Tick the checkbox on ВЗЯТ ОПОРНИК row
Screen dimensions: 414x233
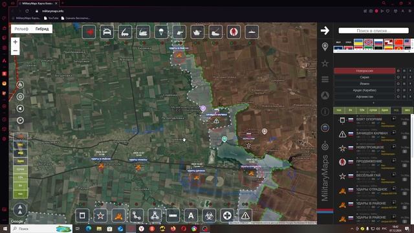click(x=404, y=124)
